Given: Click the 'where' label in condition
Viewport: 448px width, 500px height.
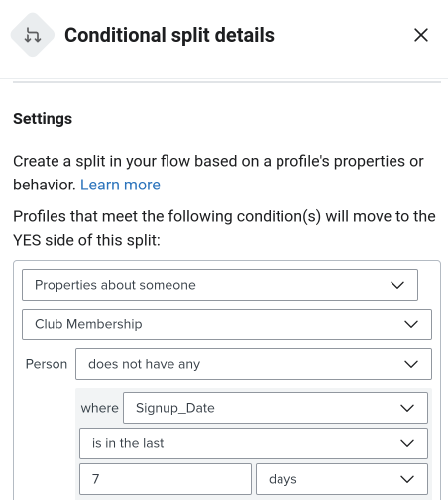Looking at the screenshot, I should click(99, 408).
